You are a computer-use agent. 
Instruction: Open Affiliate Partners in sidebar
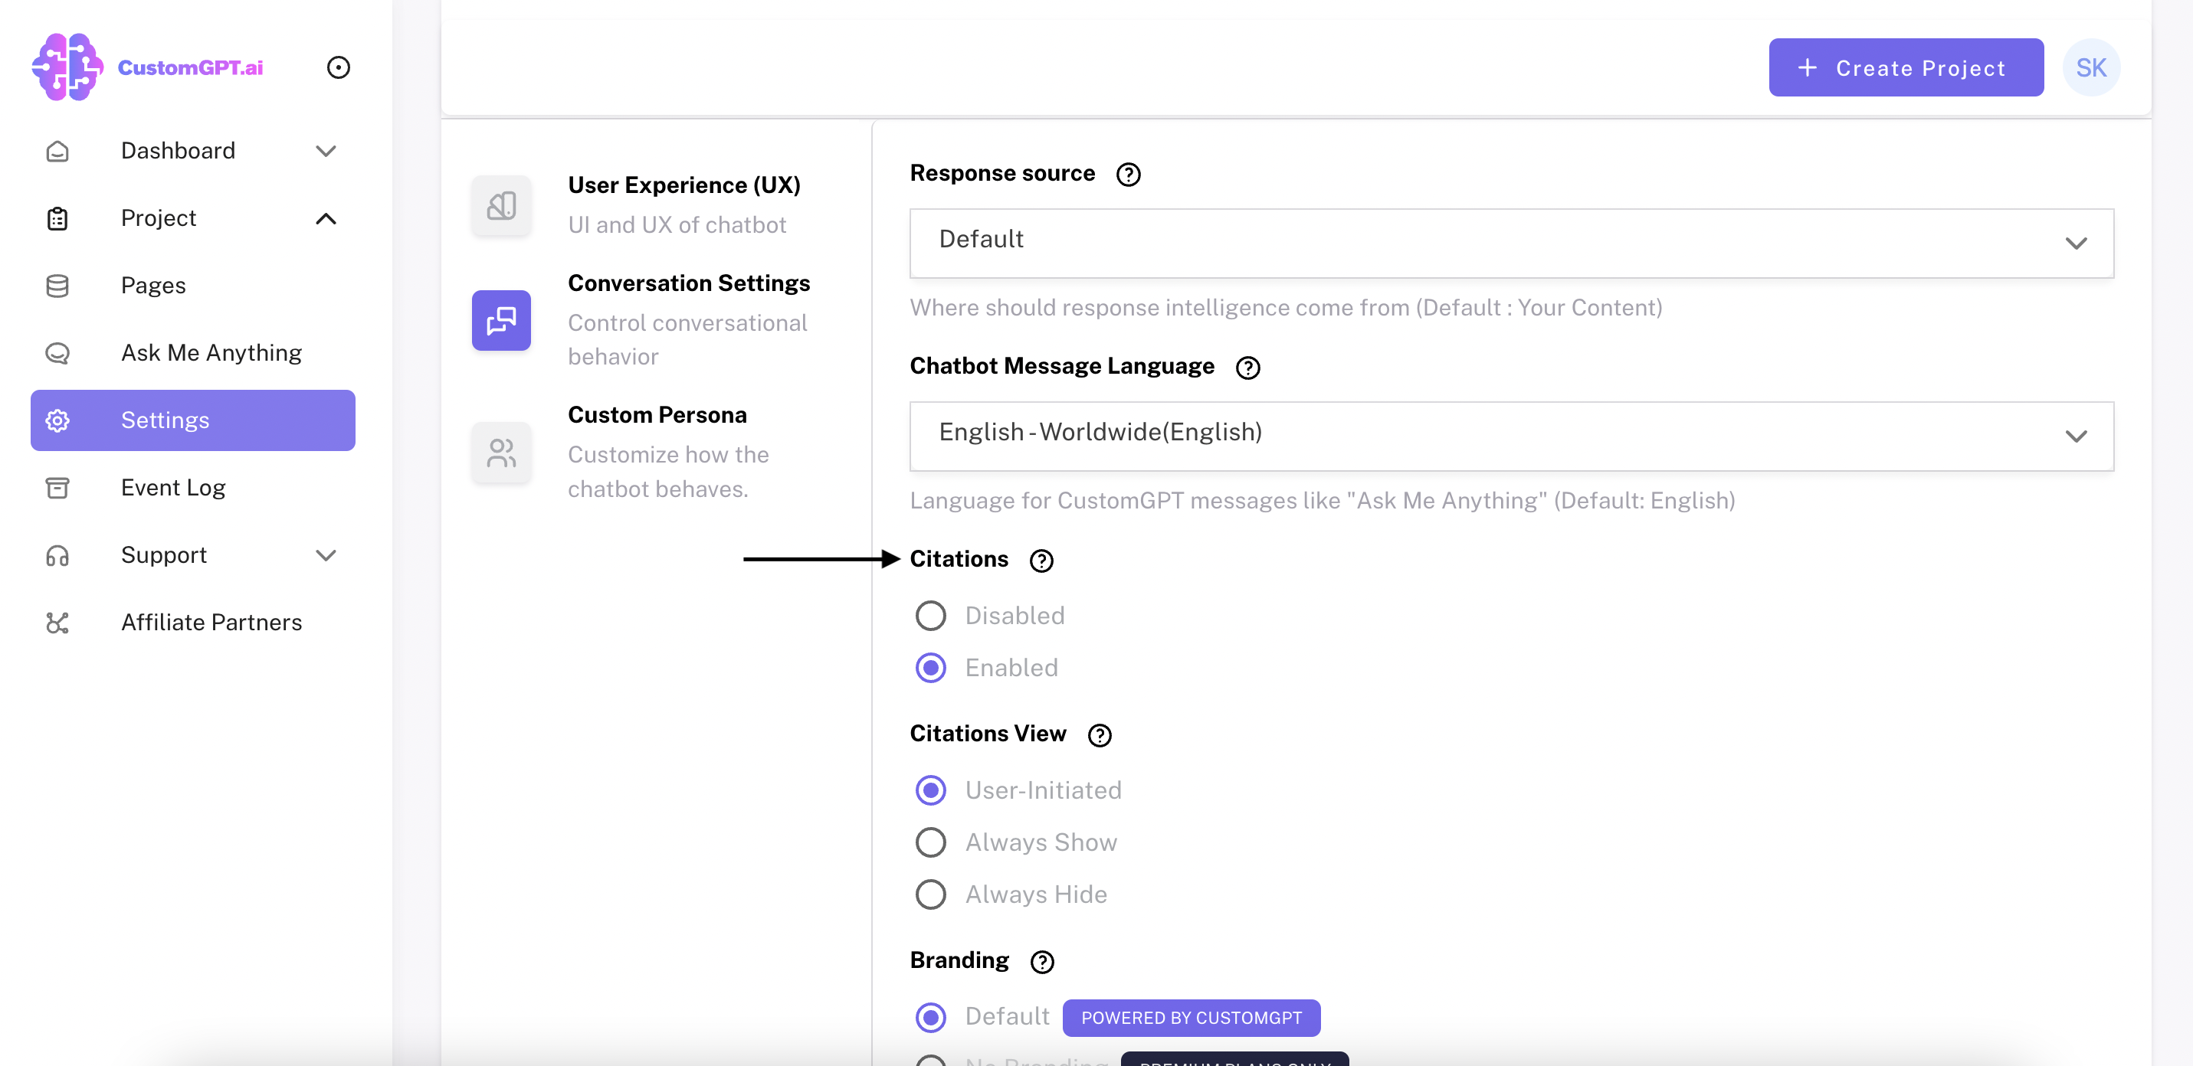tap(211, 623)
